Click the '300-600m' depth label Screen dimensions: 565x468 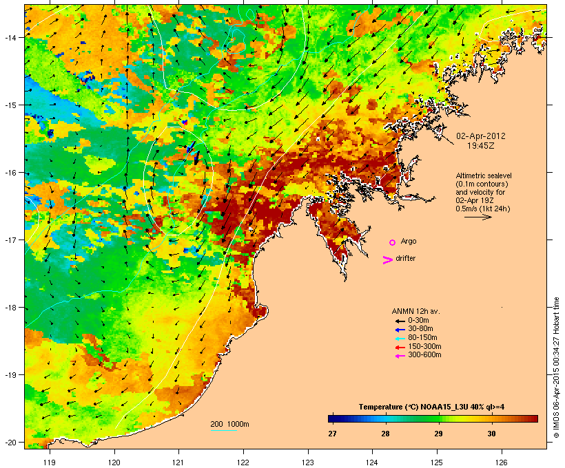(x=424, y=355)
